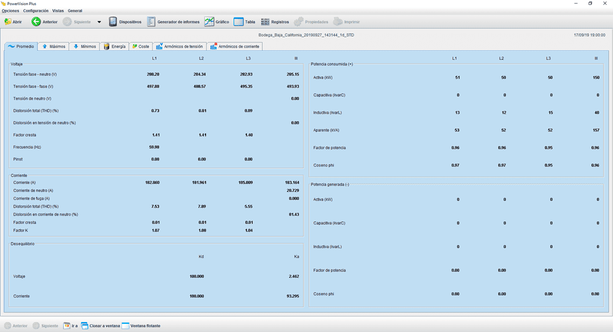Click the Corriente (A) label
The image size is (613, 332).
[x=25, y=183]
